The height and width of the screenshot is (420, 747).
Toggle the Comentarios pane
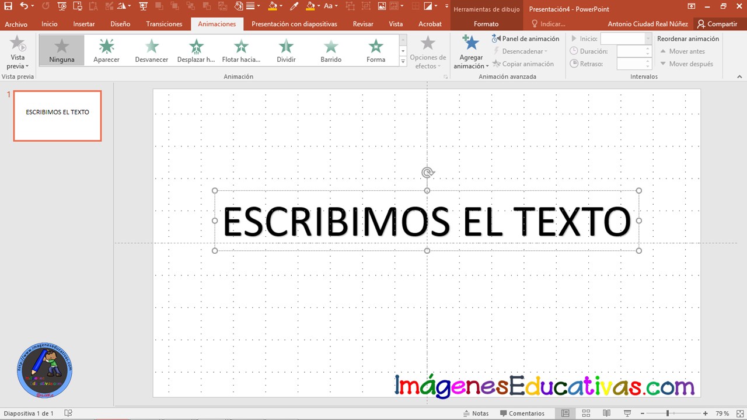tap(522, 413)
